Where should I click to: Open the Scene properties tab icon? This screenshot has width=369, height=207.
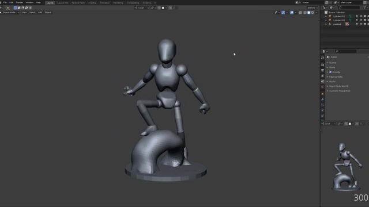point(322,81)
